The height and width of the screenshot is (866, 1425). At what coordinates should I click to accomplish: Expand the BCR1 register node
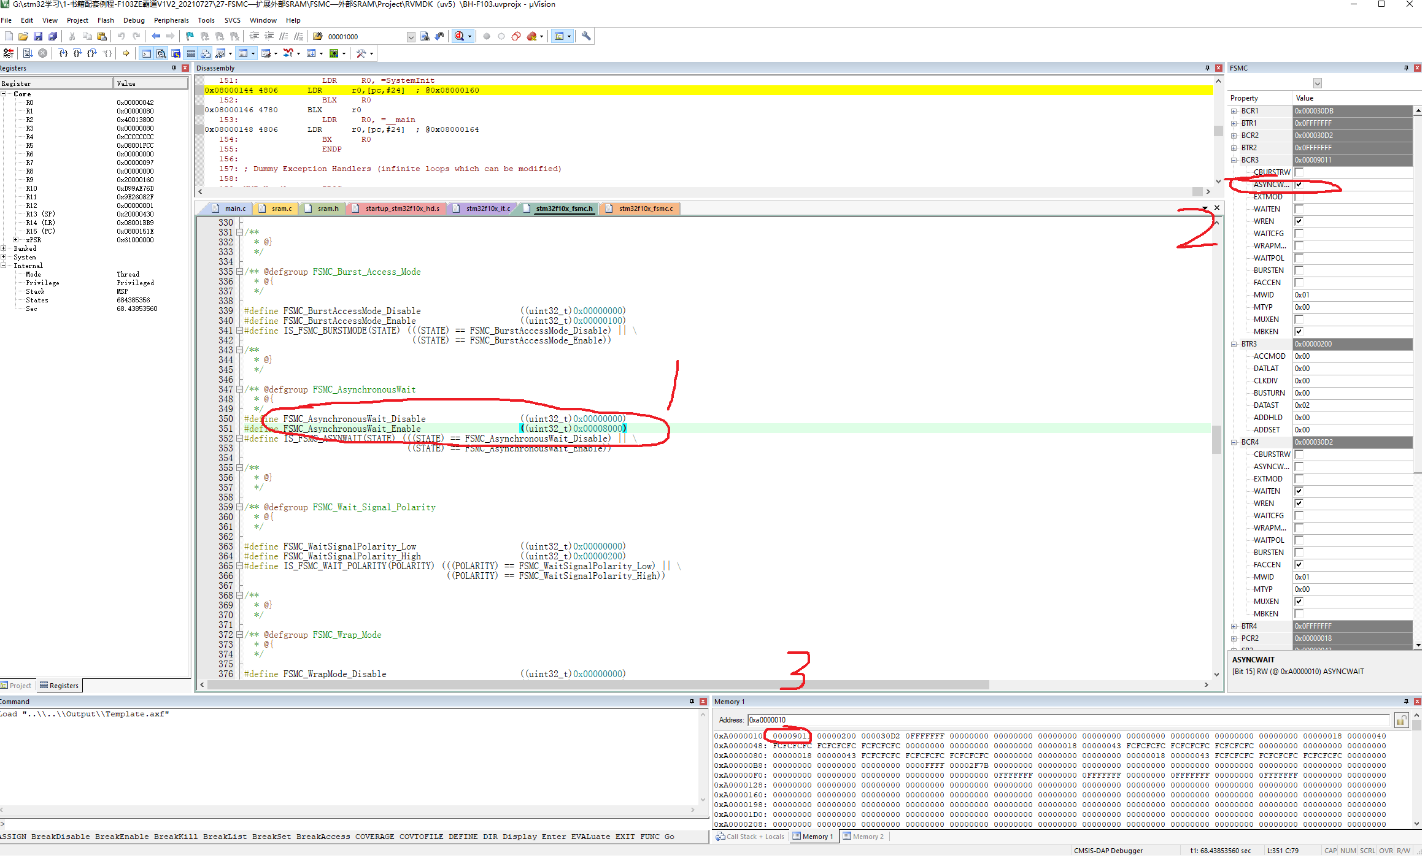point(1234,111)
